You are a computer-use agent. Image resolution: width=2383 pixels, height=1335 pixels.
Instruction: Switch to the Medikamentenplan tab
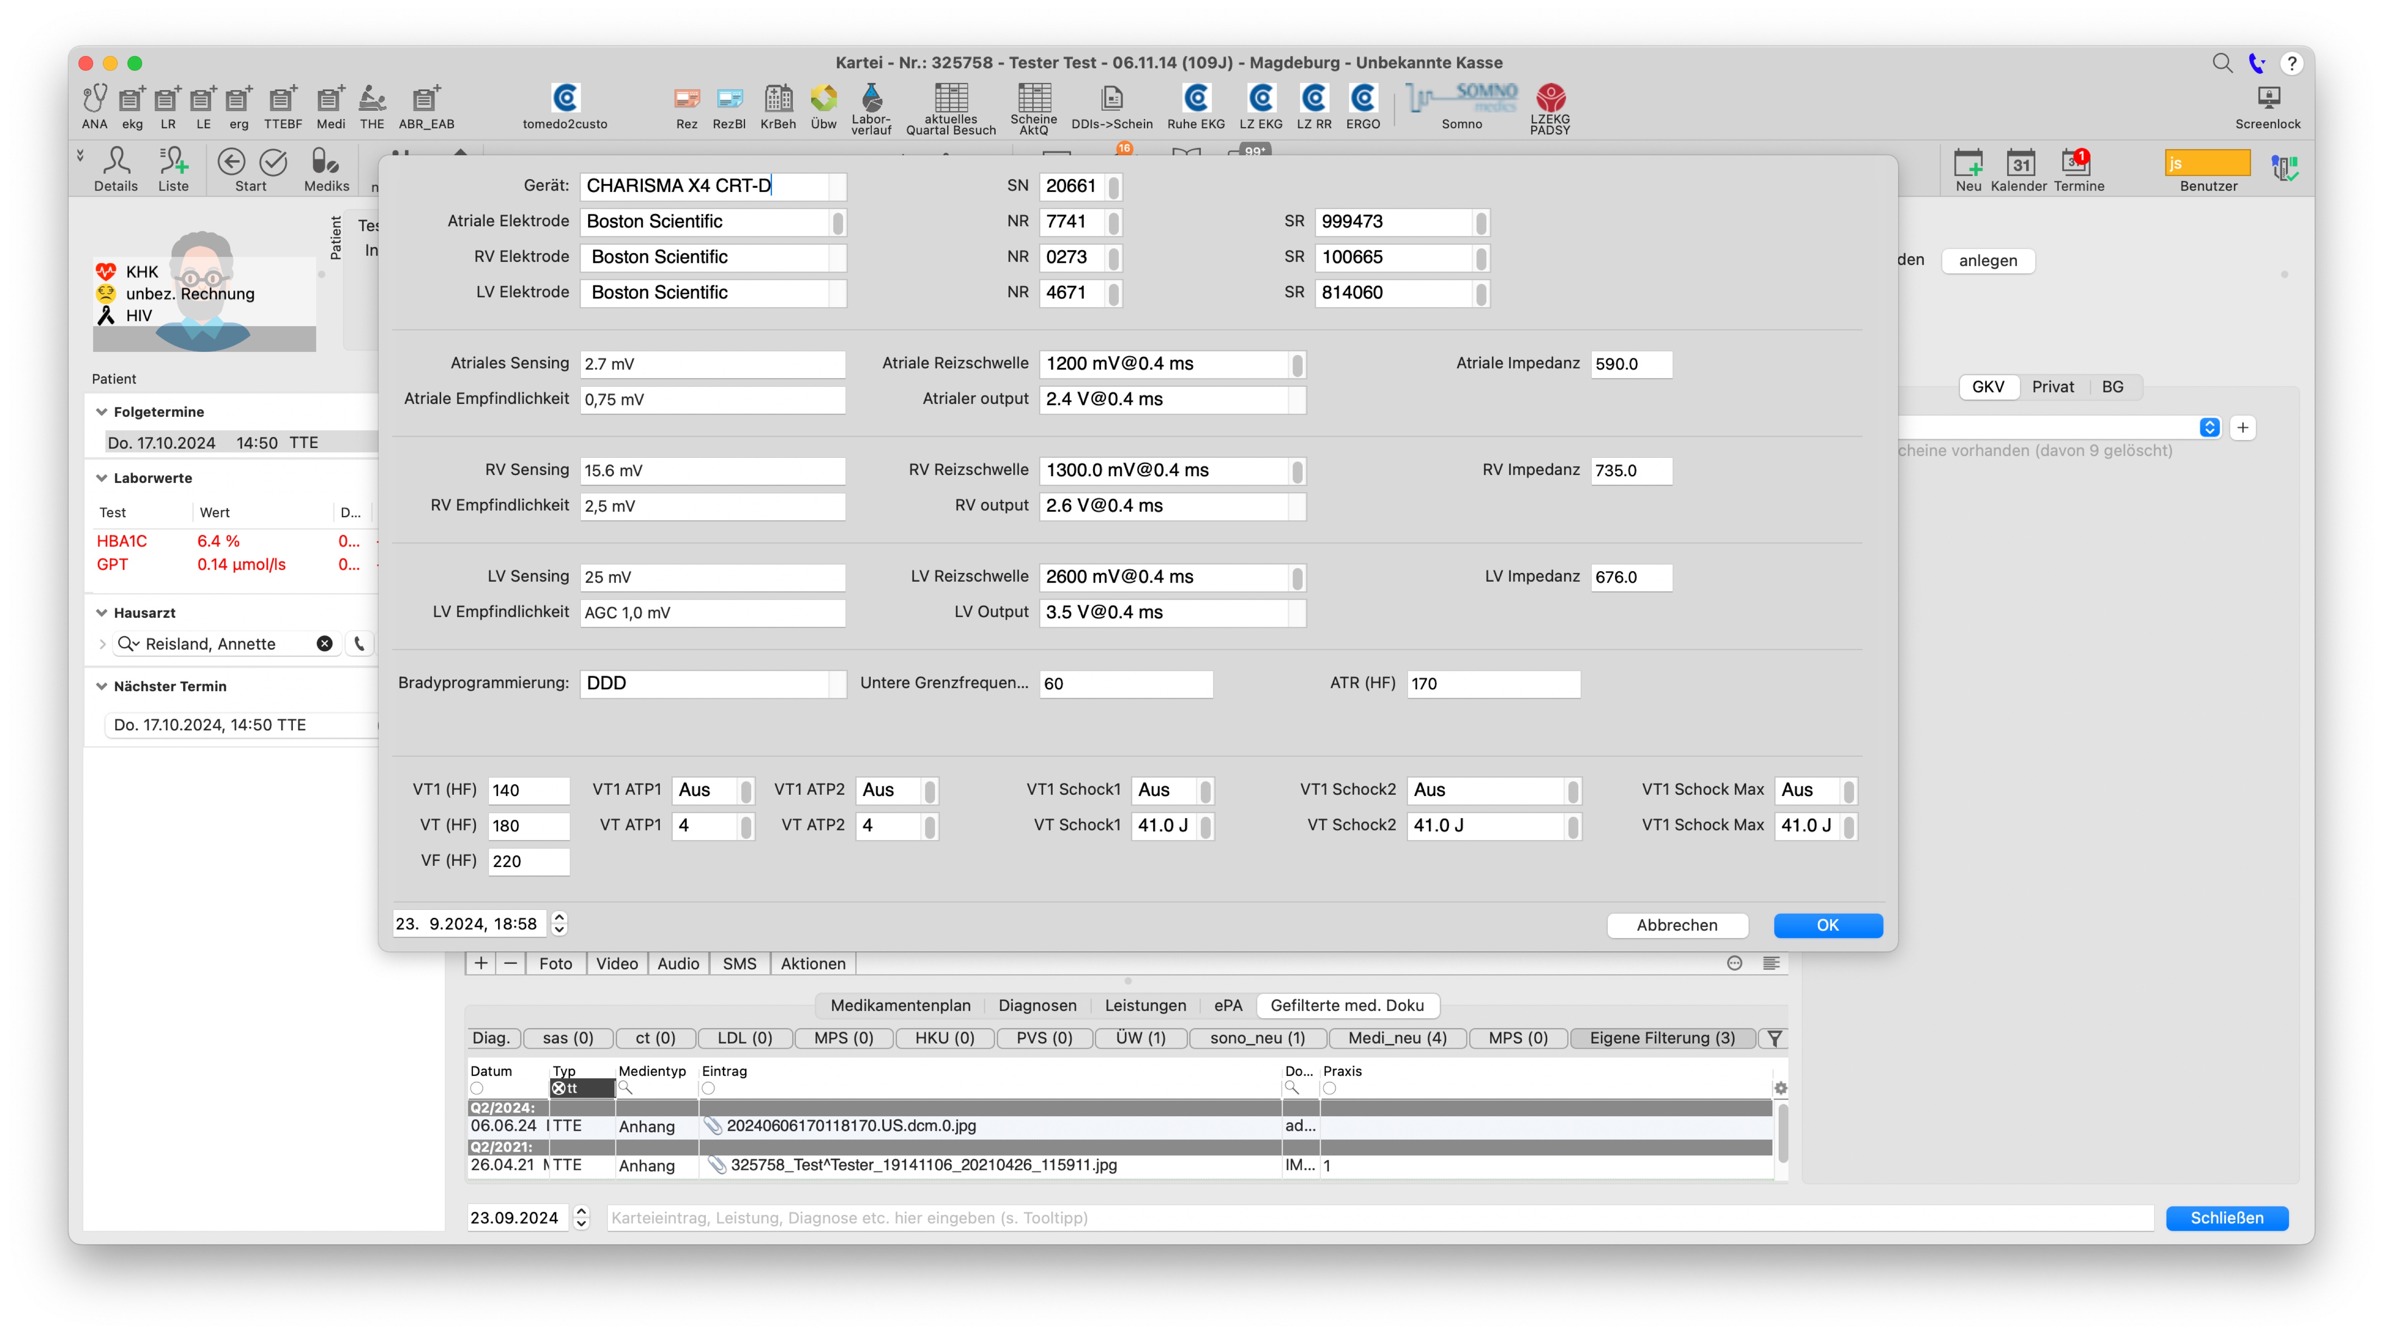pos(900,1006)
